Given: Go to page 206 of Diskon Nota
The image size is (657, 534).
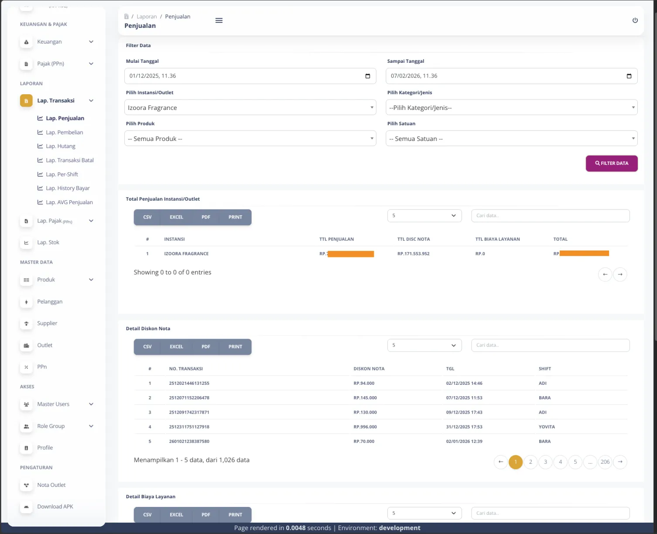Looking at the screenshot, I should coord(605,462).
